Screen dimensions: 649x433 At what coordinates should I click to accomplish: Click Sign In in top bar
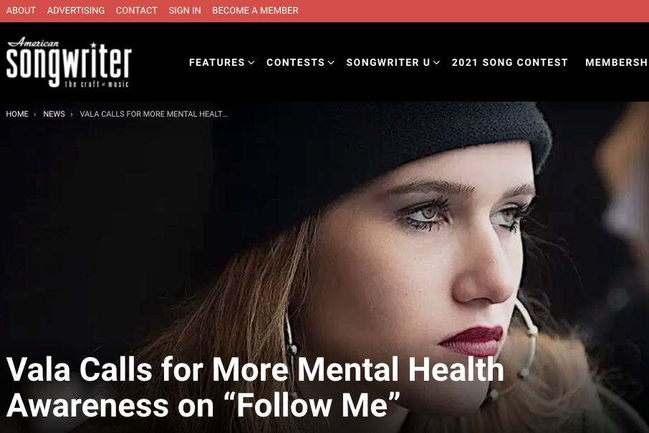click(x=185, y=11)
